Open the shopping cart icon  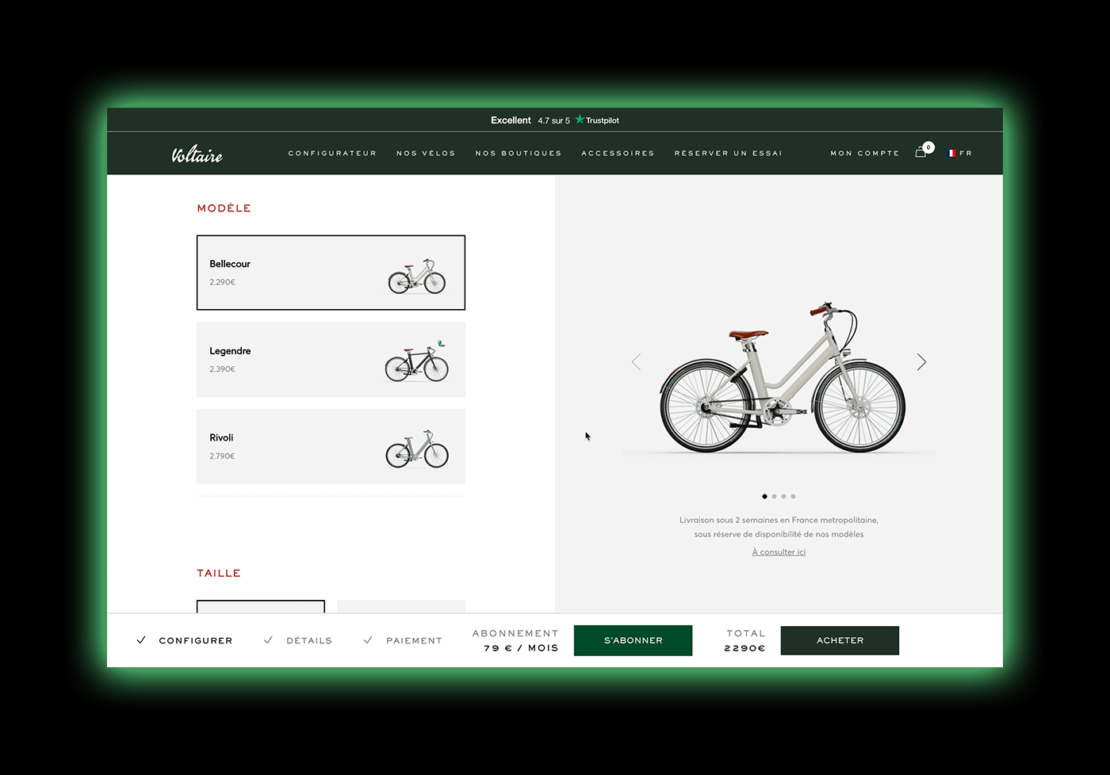[x=921, y=152]
